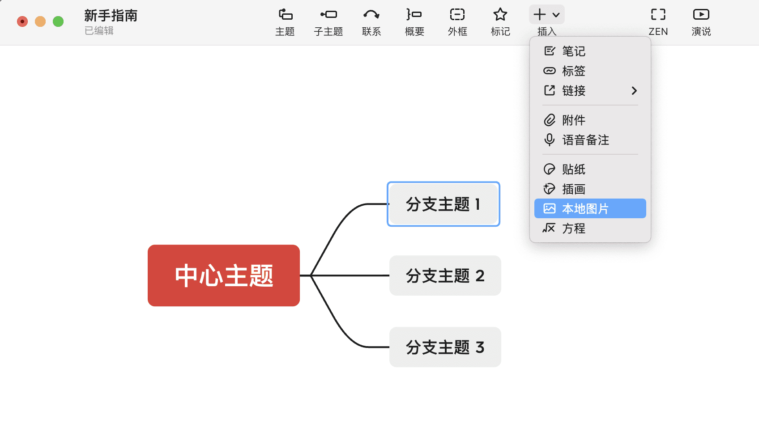The width and height of the screenshot is (759, 432).
Task: Expand the 链接 submenu arrow
Action: [x=634, y=90]
